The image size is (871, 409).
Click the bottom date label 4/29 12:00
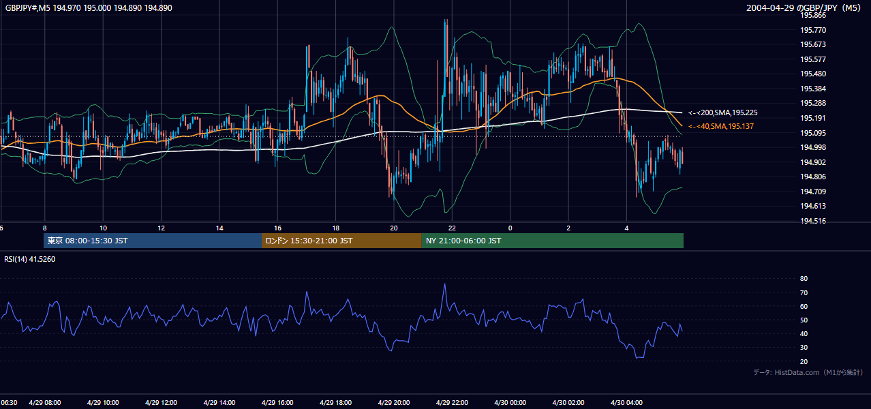point(162,403)
